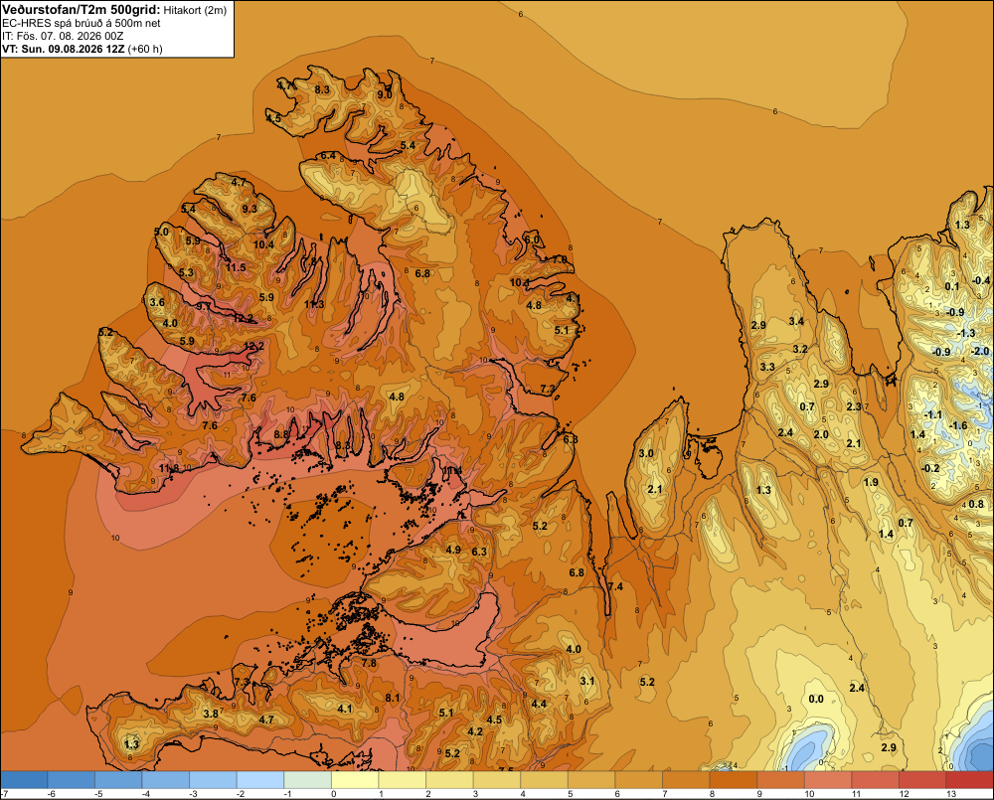
Task: Click the legend swatch between 12 and 13
Action: [922, 780]
